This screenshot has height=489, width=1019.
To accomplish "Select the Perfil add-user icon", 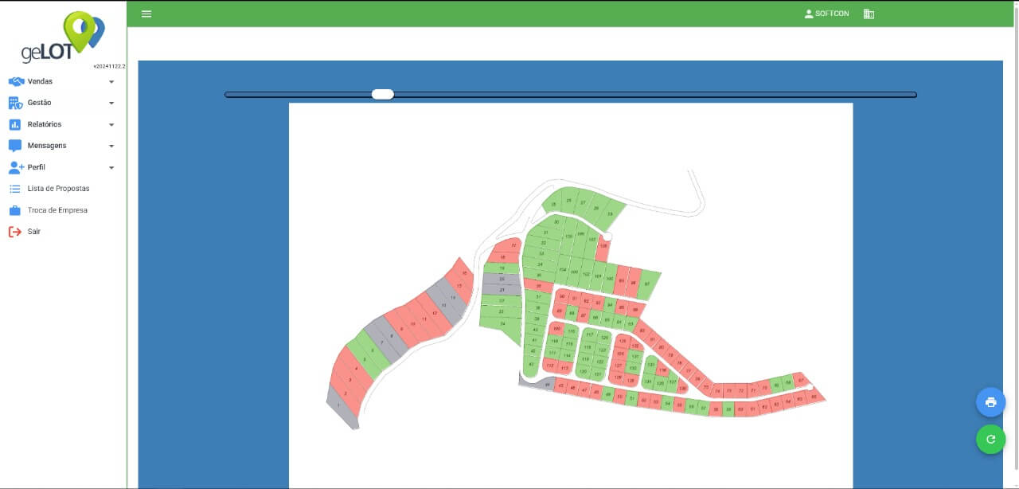I will pyautogui.click(x=14, y=166).
